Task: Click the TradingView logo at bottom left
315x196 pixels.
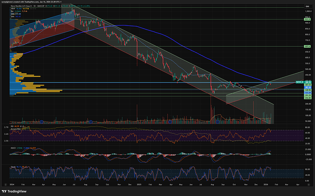Action: (14, 191)
